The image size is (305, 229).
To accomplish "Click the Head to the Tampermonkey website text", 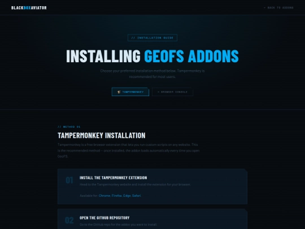I will coord(135,184).
